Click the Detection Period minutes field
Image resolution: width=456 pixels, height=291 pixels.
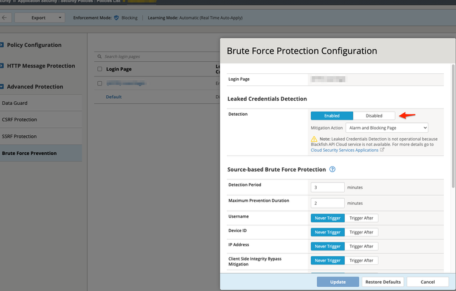pos(328,187)
